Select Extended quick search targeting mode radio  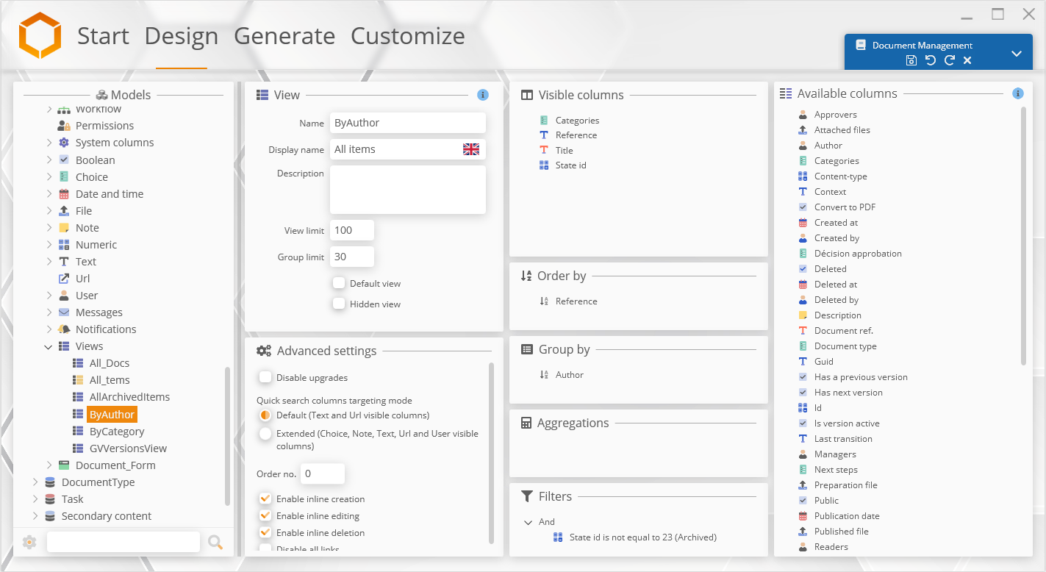tap(265, 434)
